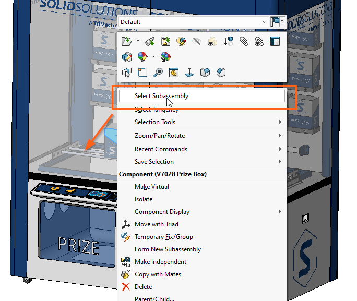Open Component Properties list icon
This screenshot has width=357, height=301.
(275, 41)
